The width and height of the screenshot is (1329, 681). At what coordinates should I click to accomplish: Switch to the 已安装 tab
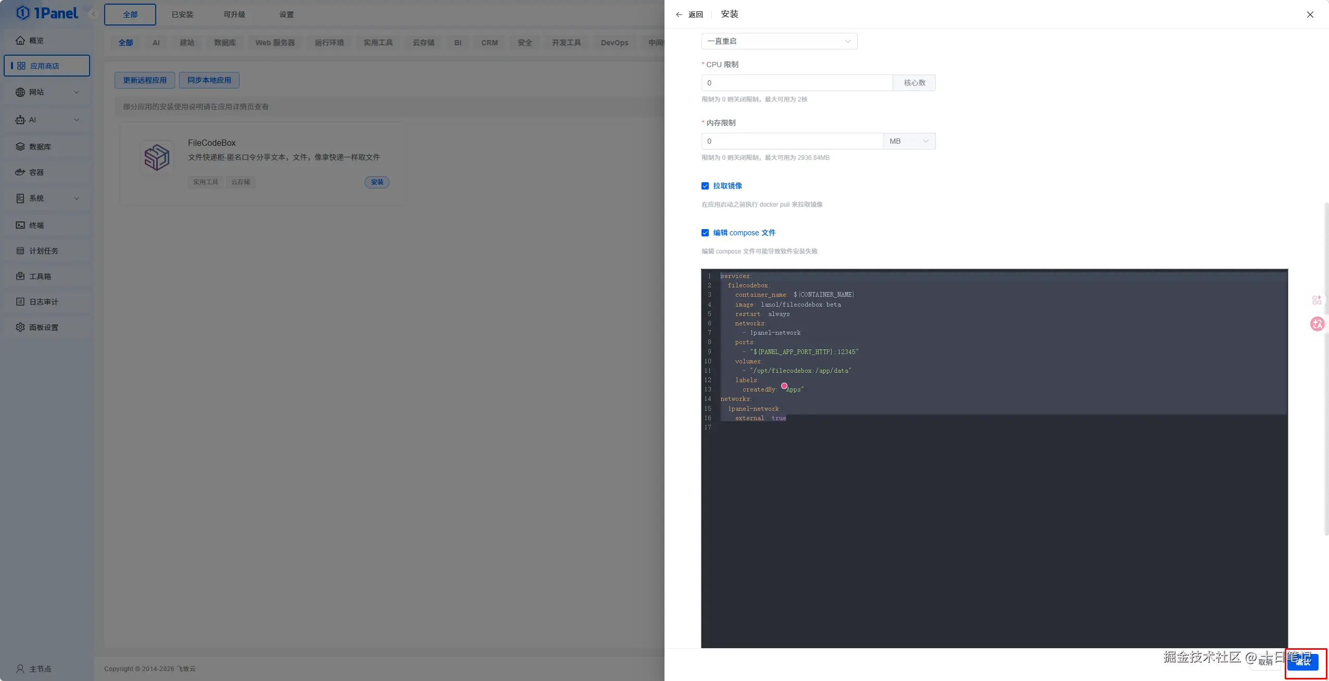coord(182,15)
